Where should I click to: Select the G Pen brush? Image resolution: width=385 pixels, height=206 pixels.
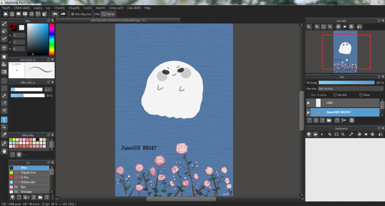coord(29,178)
